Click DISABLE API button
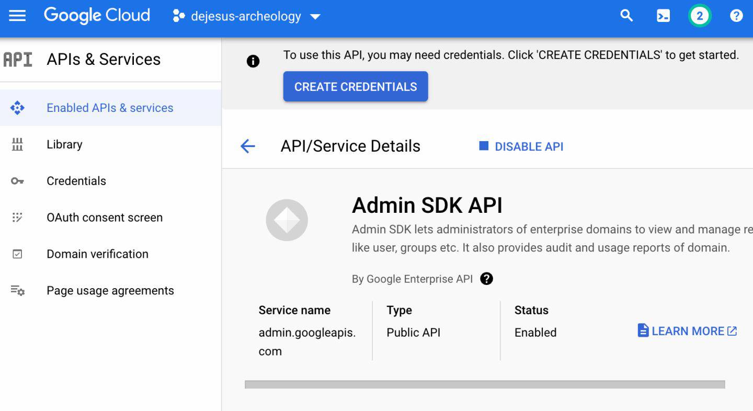 tap(521, 146)
